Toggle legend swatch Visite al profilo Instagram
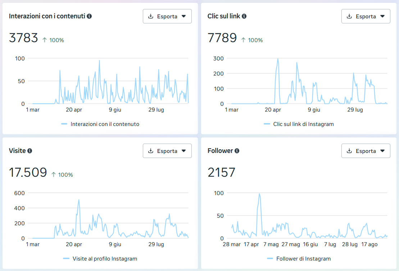Image resolution: width=399 pixels, height=271 pixels. [66, 258]
